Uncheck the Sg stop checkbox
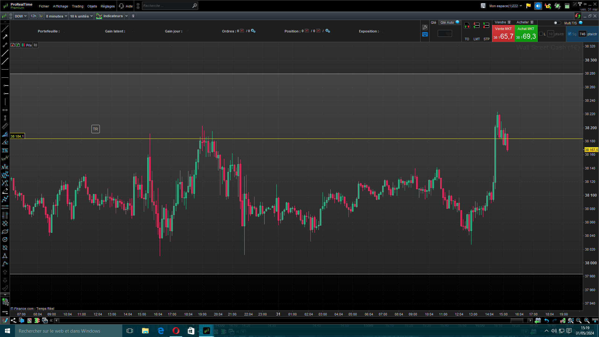 pyautogui.click(x=570, y=34)
